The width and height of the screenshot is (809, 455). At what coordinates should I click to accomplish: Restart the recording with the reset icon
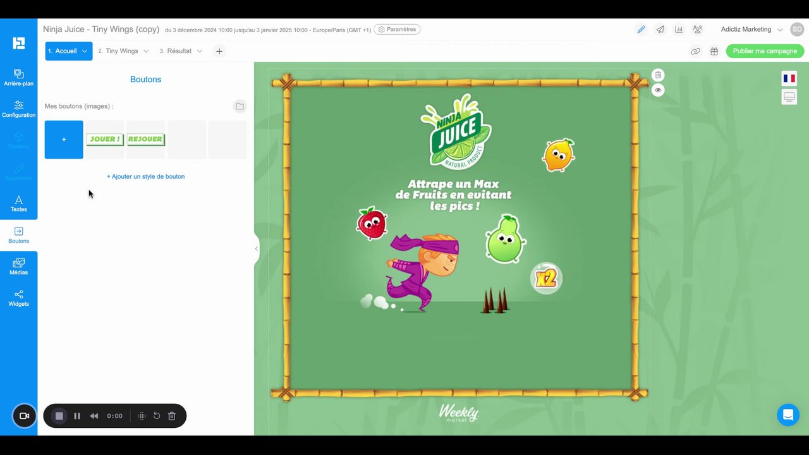(157, 416)
